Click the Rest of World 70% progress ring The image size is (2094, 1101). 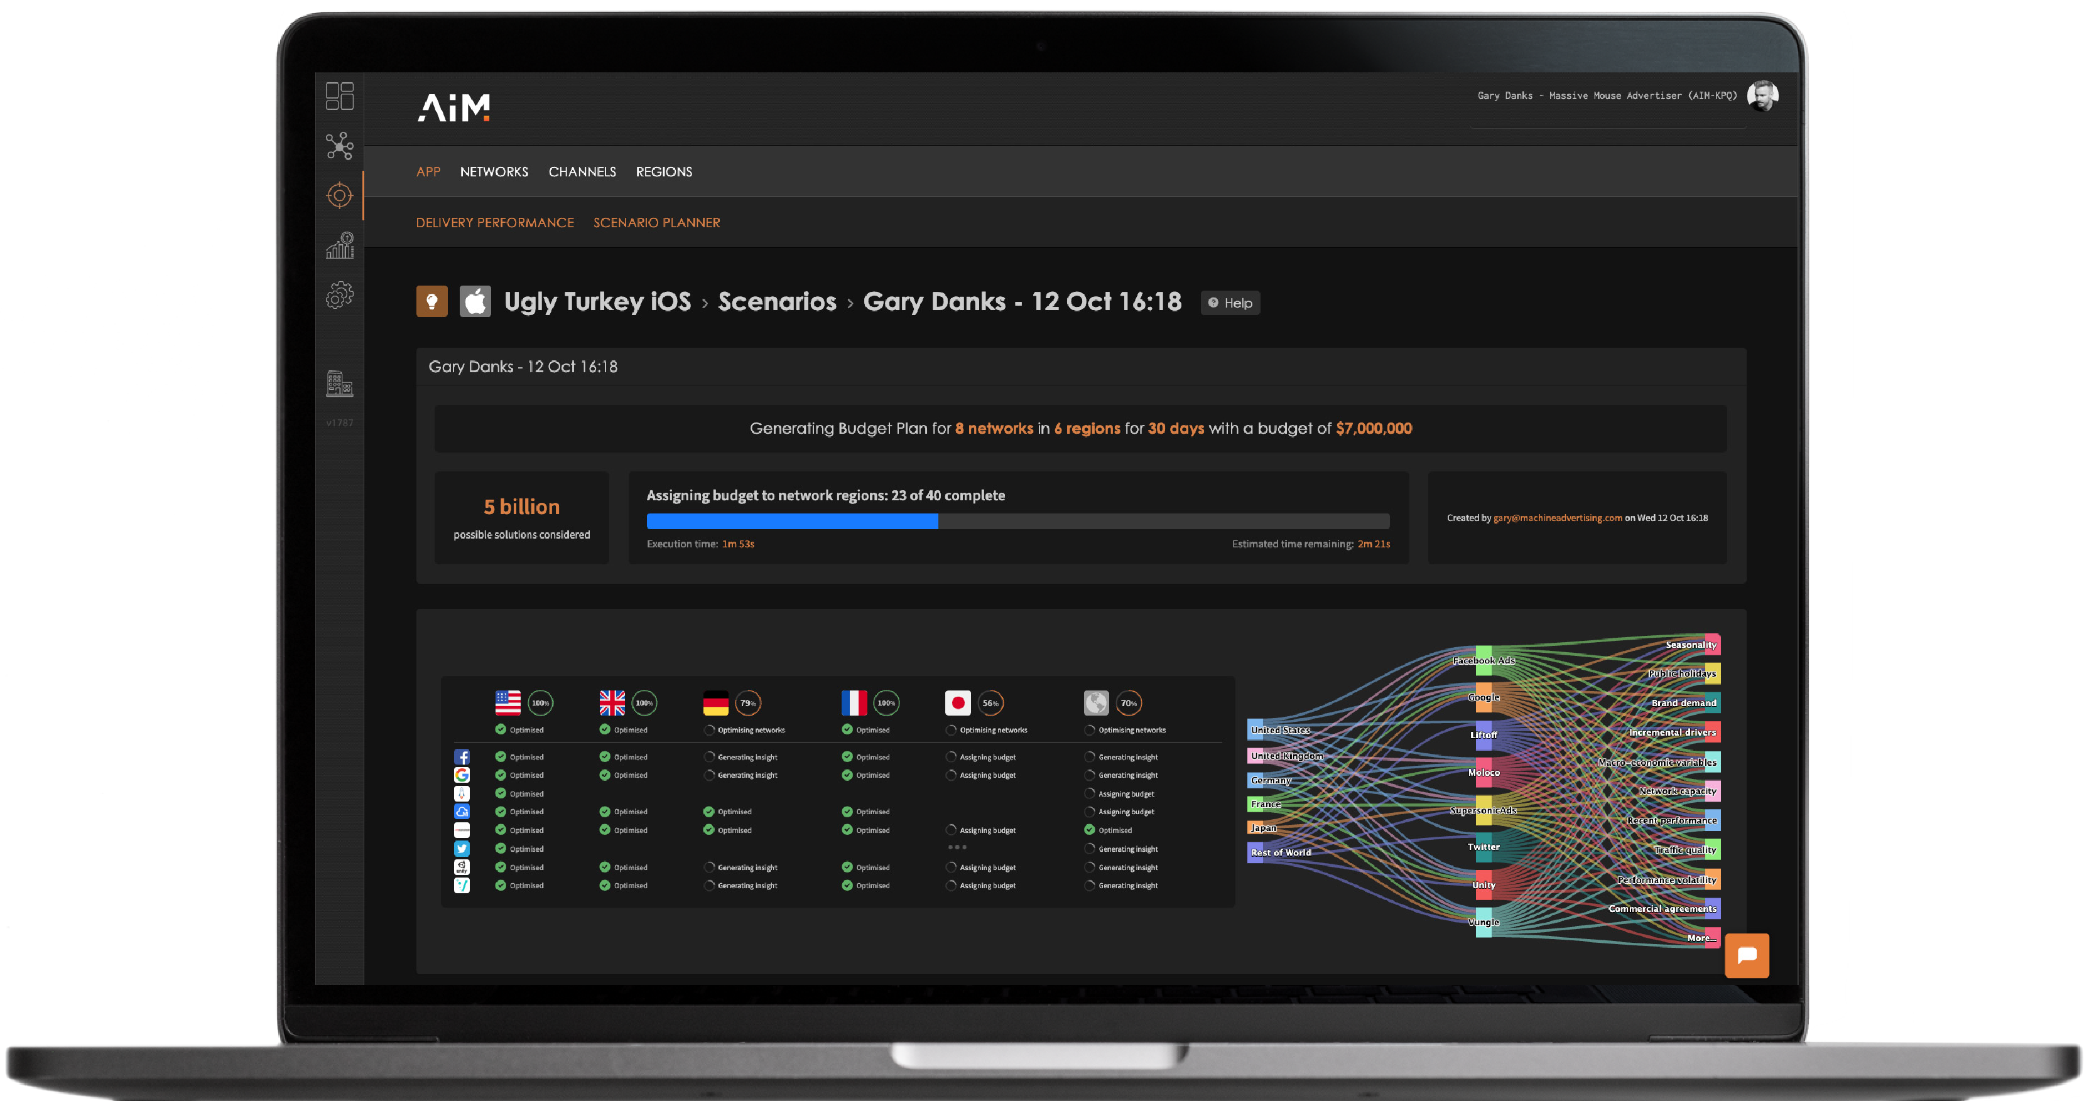pos(1128,703)
